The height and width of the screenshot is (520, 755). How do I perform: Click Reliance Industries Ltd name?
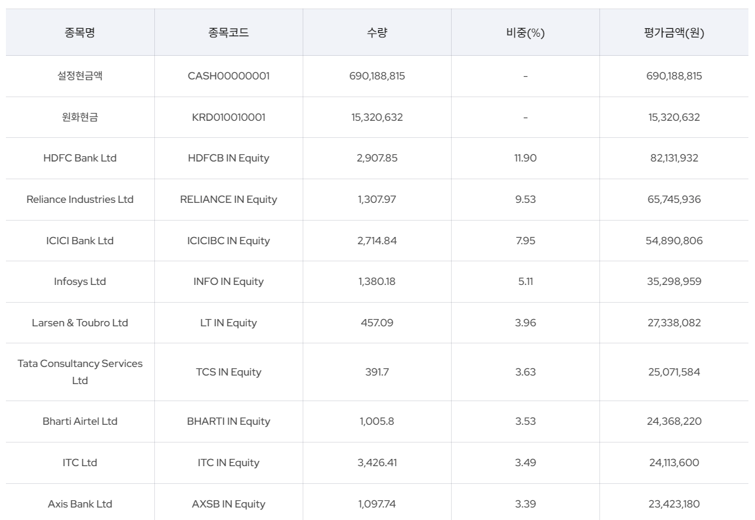[80, 200]
